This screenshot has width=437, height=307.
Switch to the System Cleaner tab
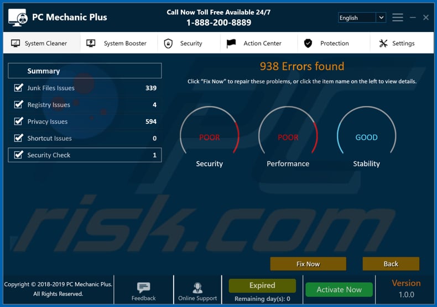coord(42,43)
